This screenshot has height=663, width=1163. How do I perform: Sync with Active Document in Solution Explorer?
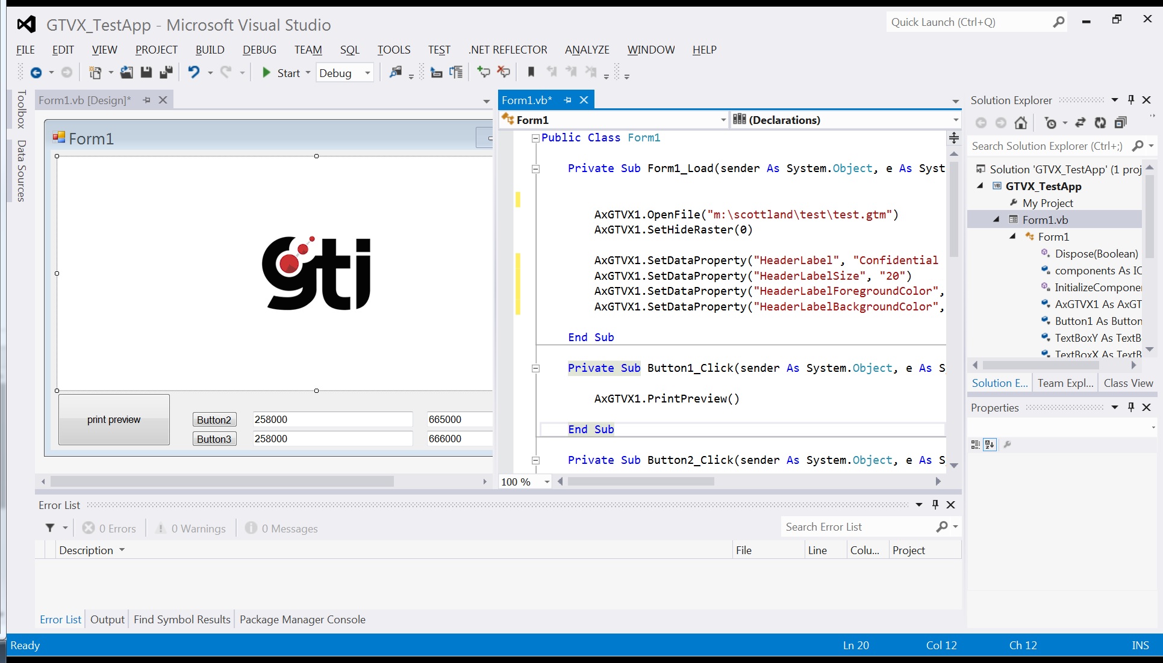1080,123
